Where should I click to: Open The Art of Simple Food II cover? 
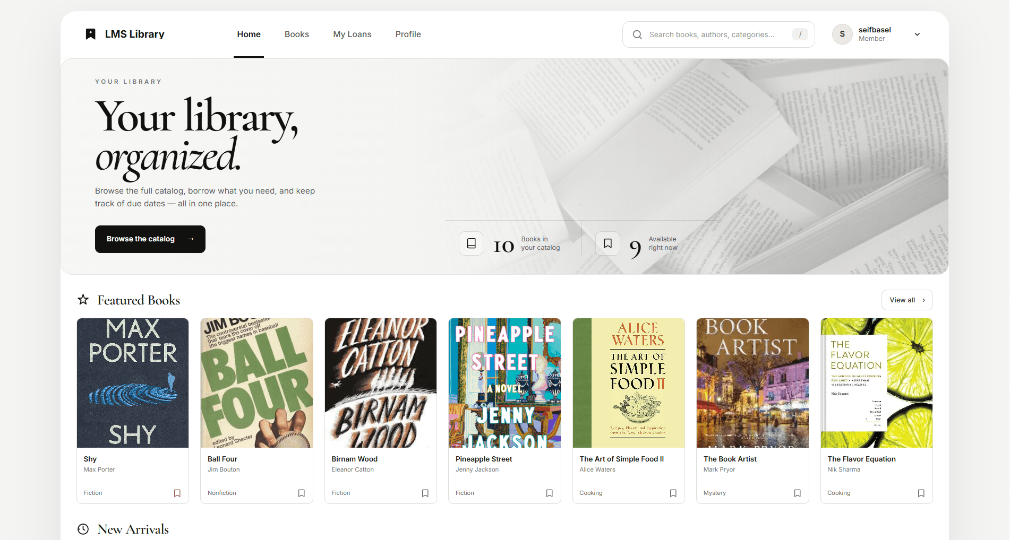(629, 383)
